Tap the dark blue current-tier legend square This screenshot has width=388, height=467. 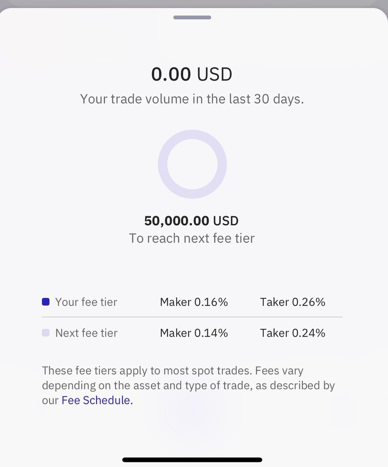(45, 302)
